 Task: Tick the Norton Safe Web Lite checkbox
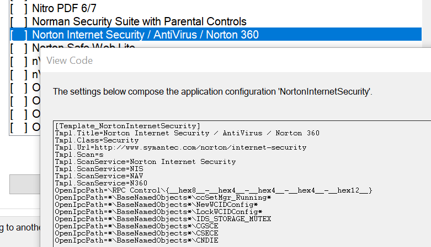19,48
